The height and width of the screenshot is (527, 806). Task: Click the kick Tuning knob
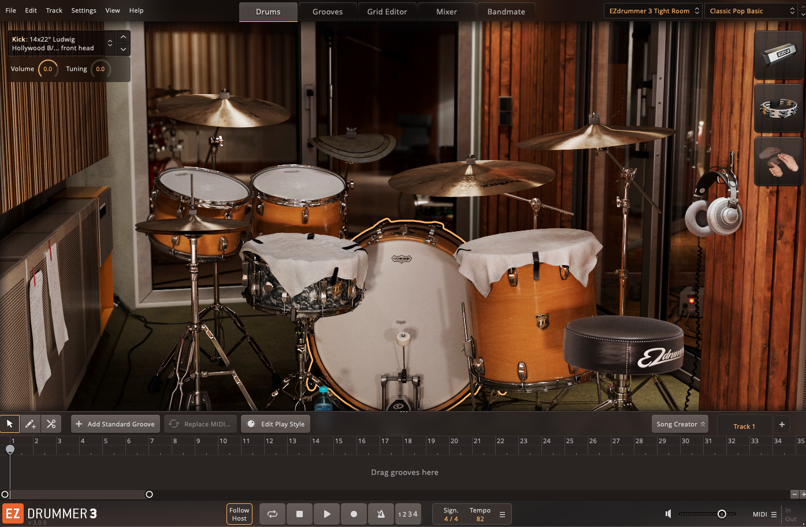(x=101, y=69)
